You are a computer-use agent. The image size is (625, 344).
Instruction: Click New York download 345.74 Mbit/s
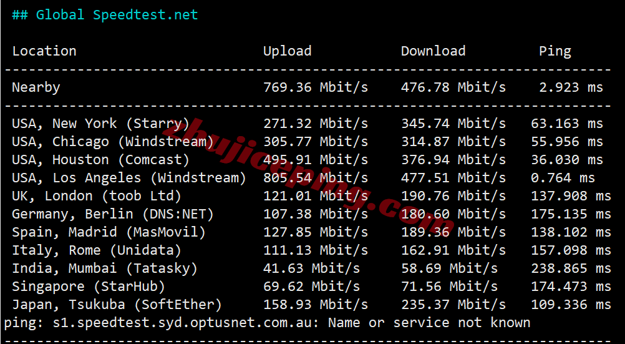point(453,124)
